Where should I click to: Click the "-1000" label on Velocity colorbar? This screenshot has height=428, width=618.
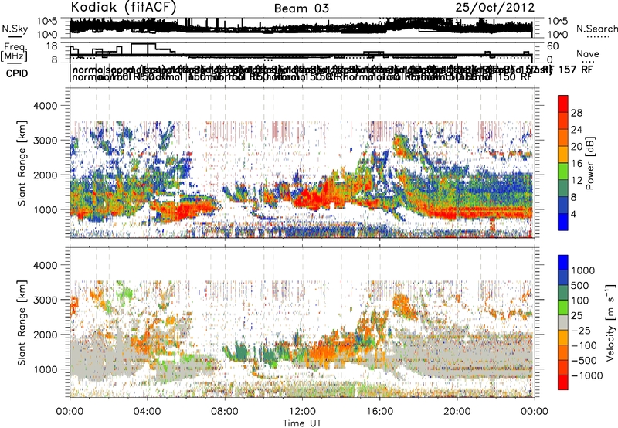coord(587,375)
